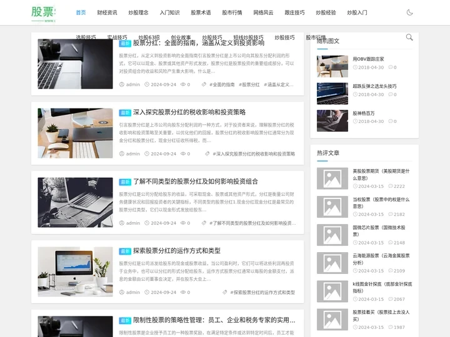Click placeholder image beside 股票挂着买

332,320
